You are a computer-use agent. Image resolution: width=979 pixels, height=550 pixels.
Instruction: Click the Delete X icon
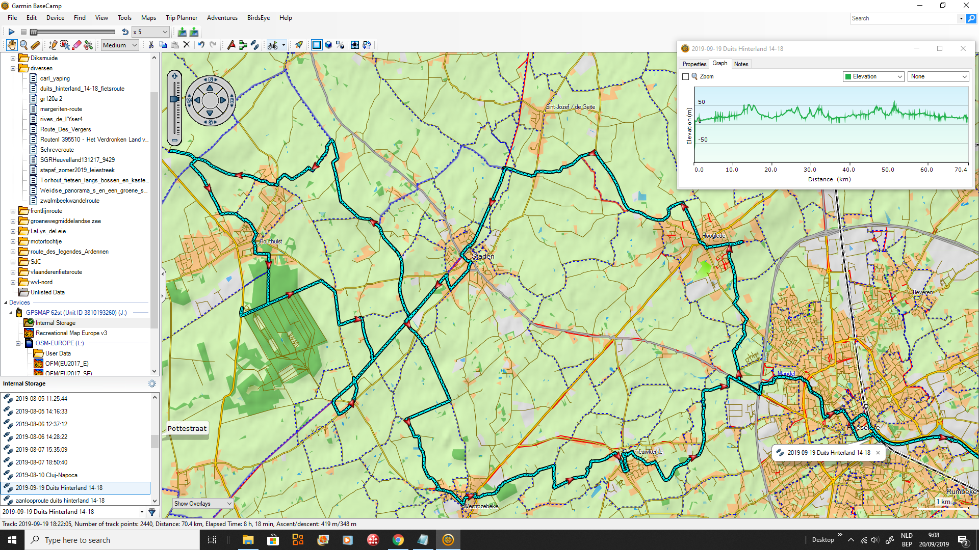[187, 45]
